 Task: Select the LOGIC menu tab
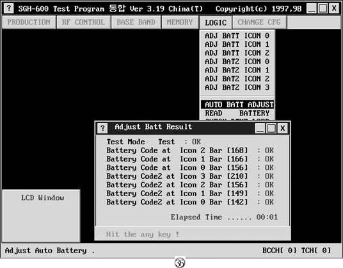point(216,22)
